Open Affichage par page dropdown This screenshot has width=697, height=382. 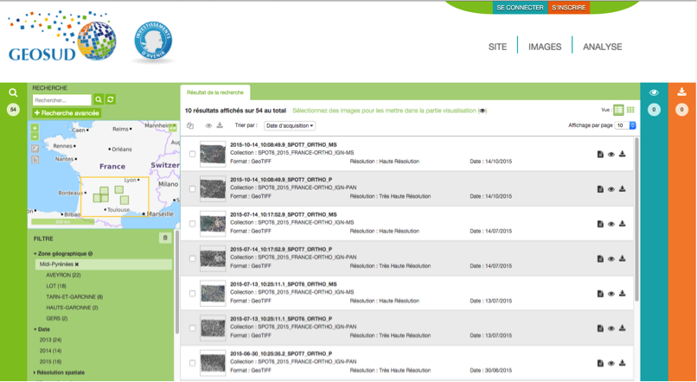pos(625,125)
